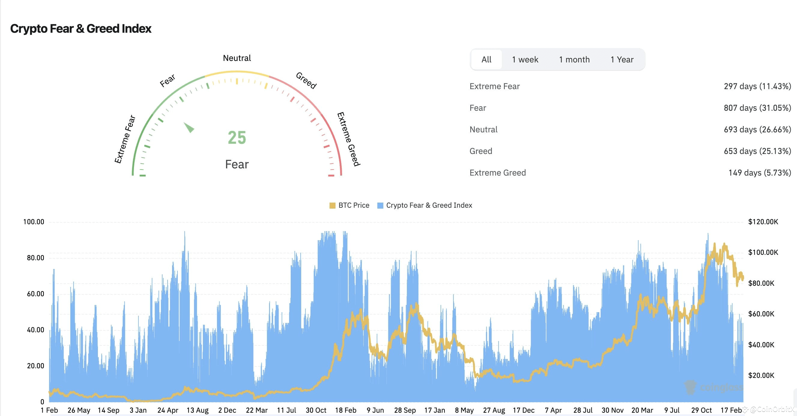Click the 20.00 left axis label

(35, 366)
